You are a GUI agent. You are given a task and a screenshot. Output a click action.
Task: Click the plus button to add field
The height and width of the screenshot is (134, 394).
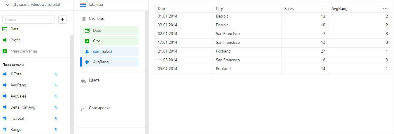point(63,20)
